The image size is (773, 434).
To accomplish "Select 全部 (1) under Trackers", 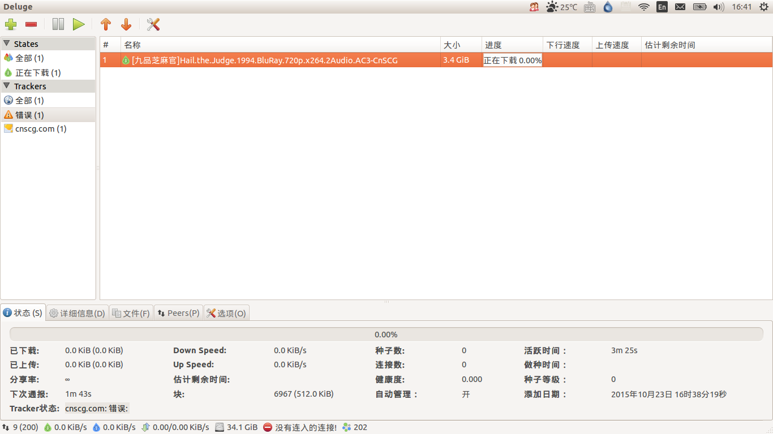I will 48,101.
